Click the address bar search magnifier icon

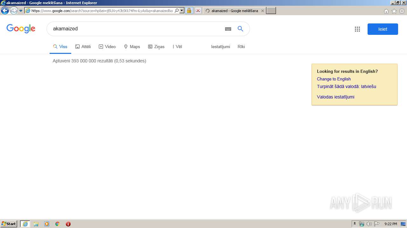tap(177, 11)
